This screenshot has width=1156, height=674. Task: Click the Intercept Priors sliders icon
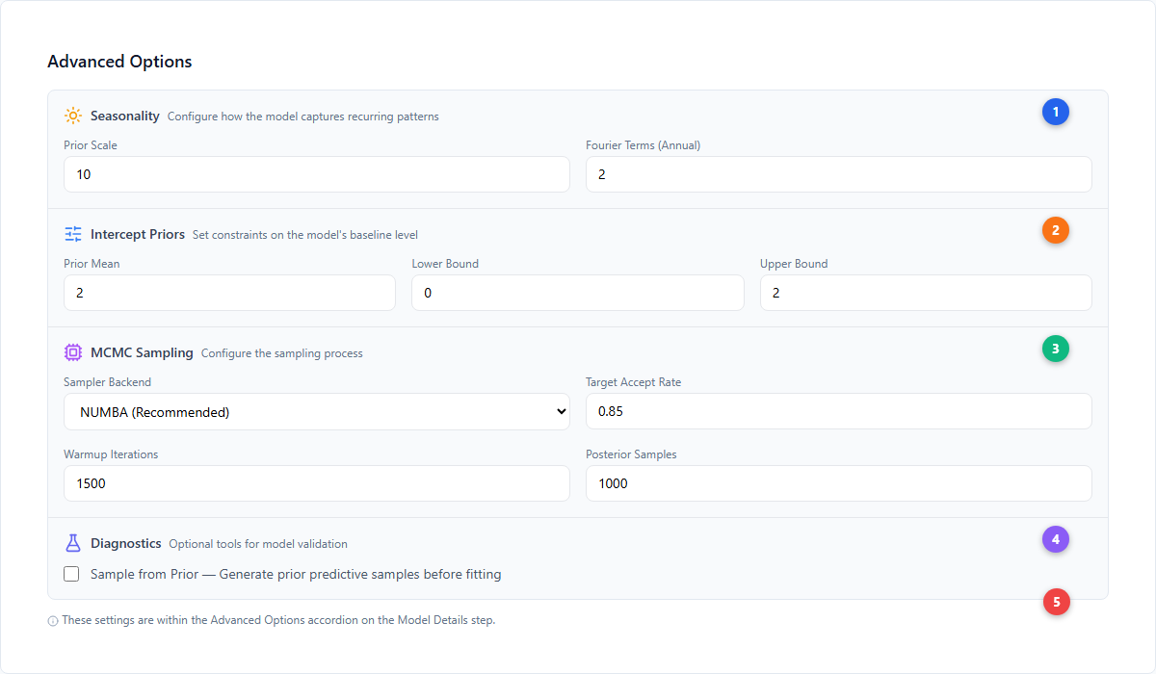pyautogui.click(x=73, y=234)
